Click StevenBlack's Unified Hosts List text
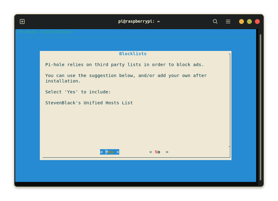278x201 pixels. 89,103
